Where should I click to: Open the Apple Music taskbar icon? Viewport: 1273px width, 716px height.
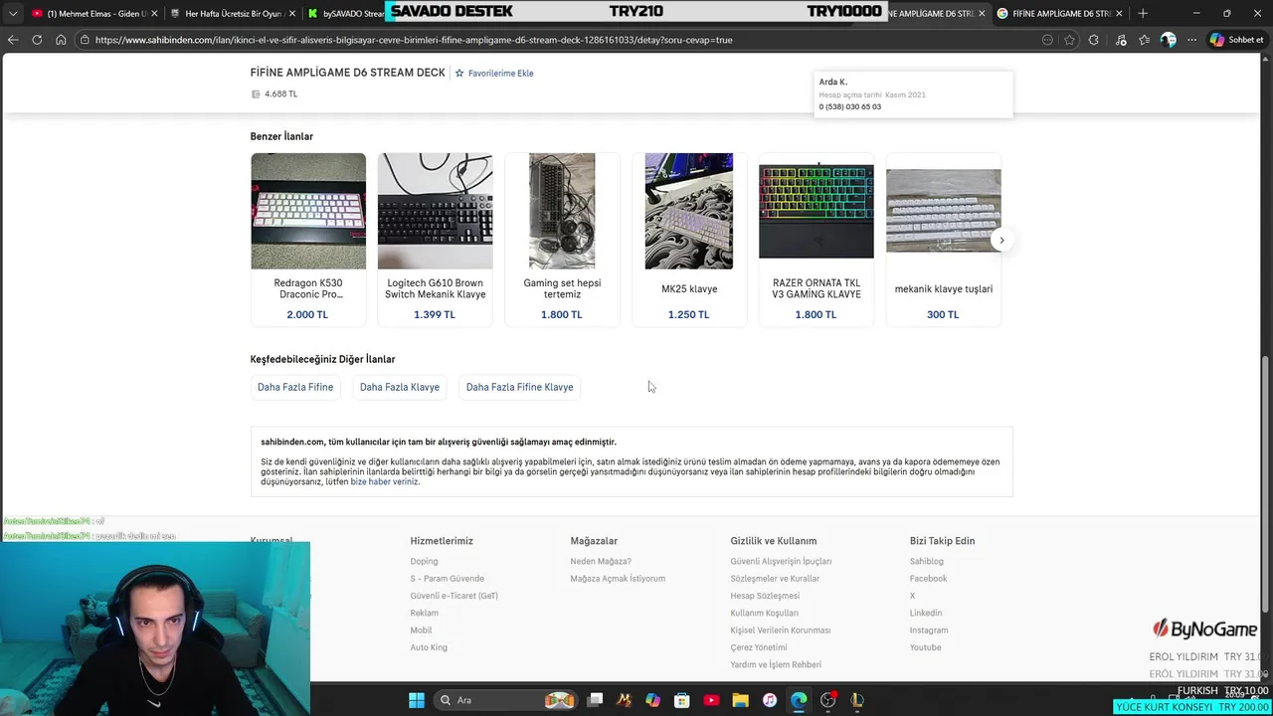(769, 700)
